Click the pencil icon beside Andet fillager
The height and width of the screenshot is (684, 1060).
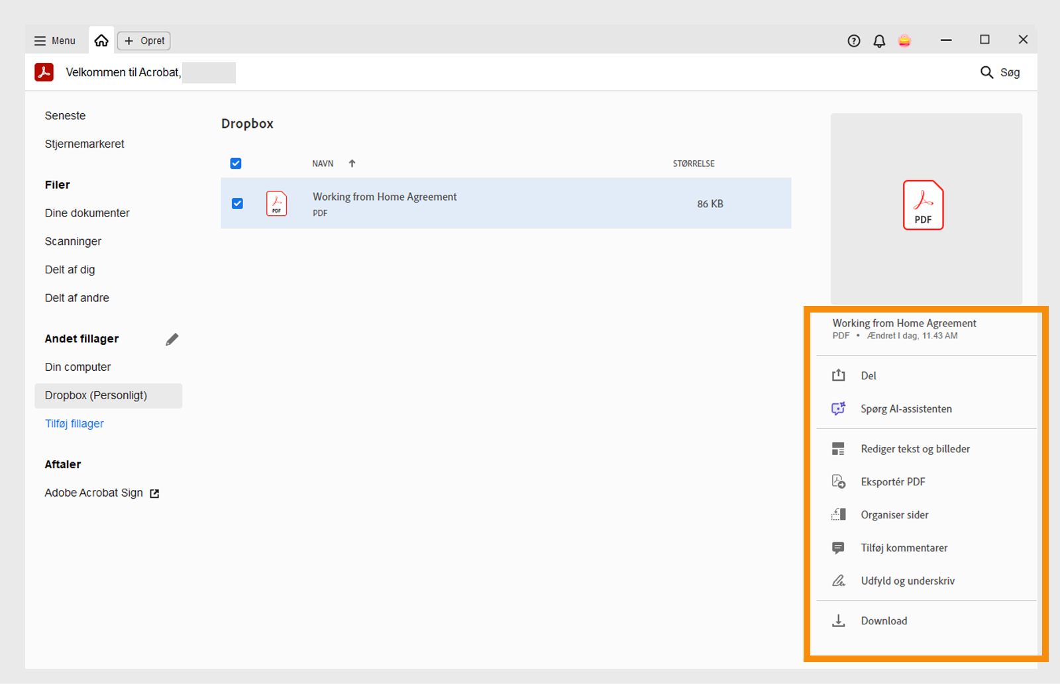172,339
